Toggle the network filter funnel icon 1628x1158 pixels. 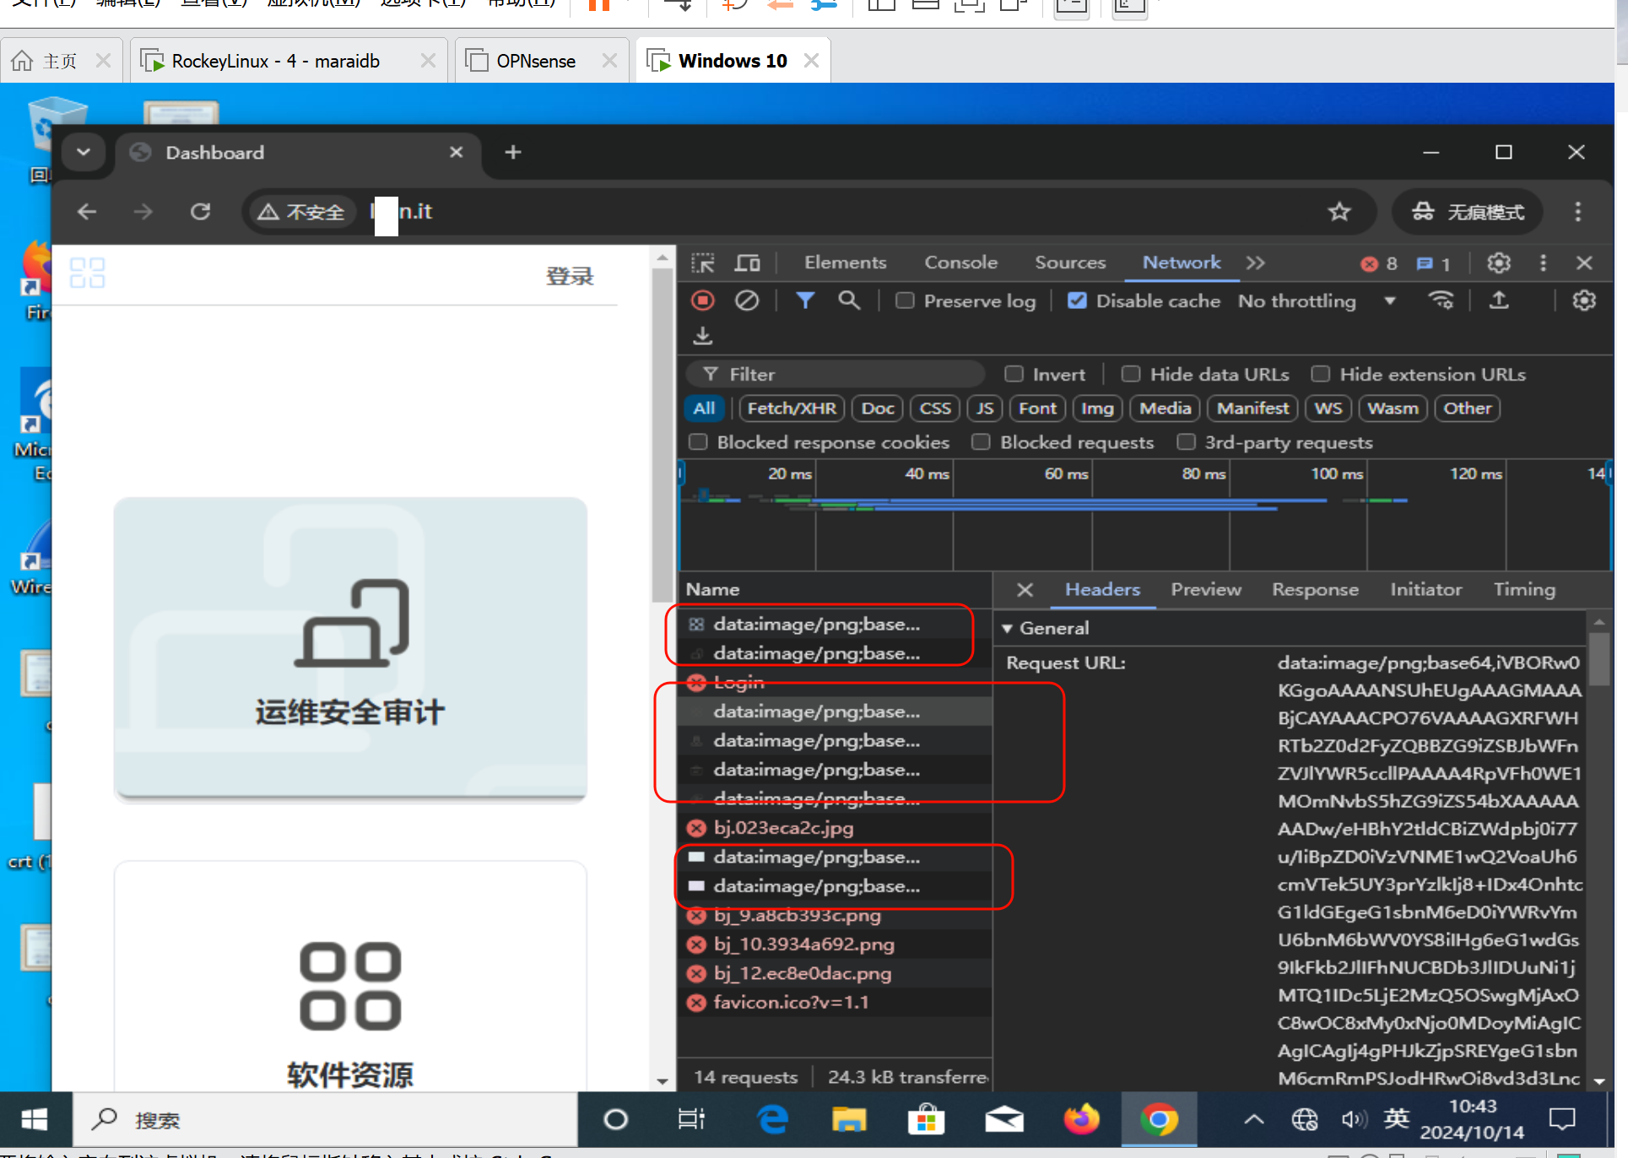(805, 300)
